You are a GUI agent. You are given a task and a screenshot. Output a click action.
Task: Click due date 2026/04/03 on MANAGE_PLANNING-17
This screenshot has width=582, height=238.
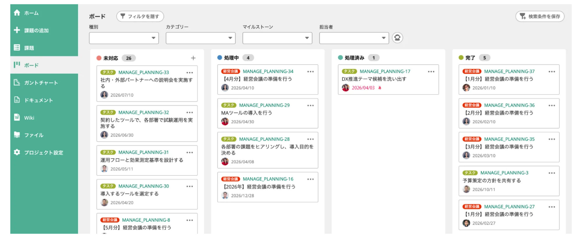click(363, 88)
